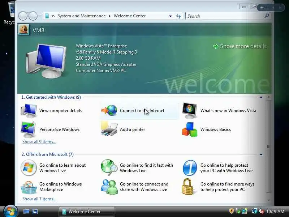Click the network connection tray icon
The width and height of the screenshot is (289, 217).
255,211
